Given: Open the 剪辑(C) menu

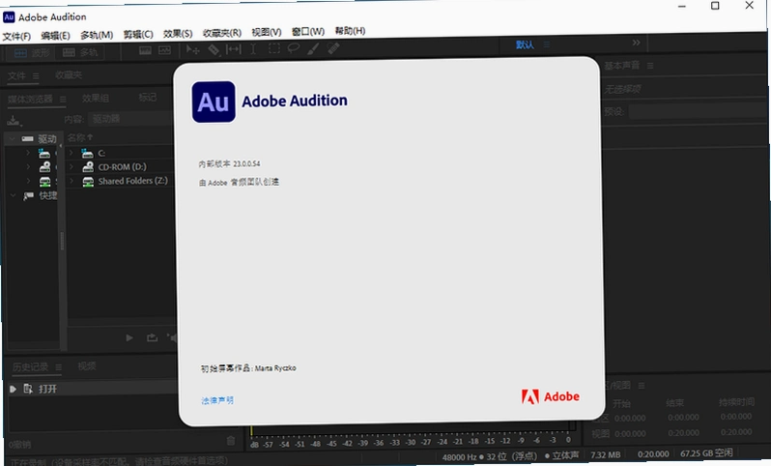Looking at the screenshot, I should pyautogui.click(x=137, y=35).
